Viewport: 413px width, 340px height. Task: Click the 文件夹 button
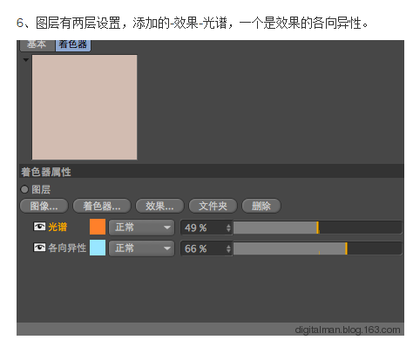coord(213,207)
